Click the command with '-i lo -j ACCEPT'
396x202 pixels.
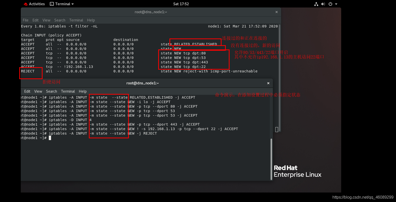point(110,102)
